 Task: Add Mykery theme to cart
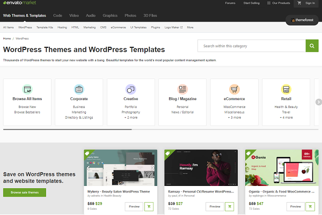coord(149,206)
